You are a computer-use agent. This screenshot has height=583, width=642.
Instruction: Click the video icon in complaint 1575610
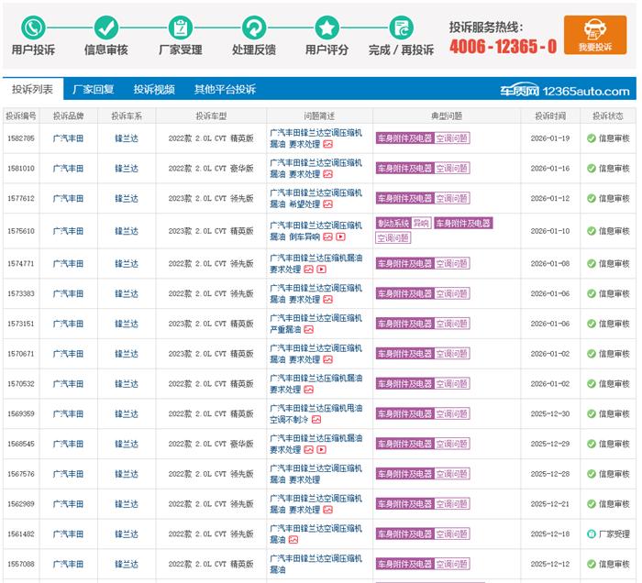tap(340, 236)
